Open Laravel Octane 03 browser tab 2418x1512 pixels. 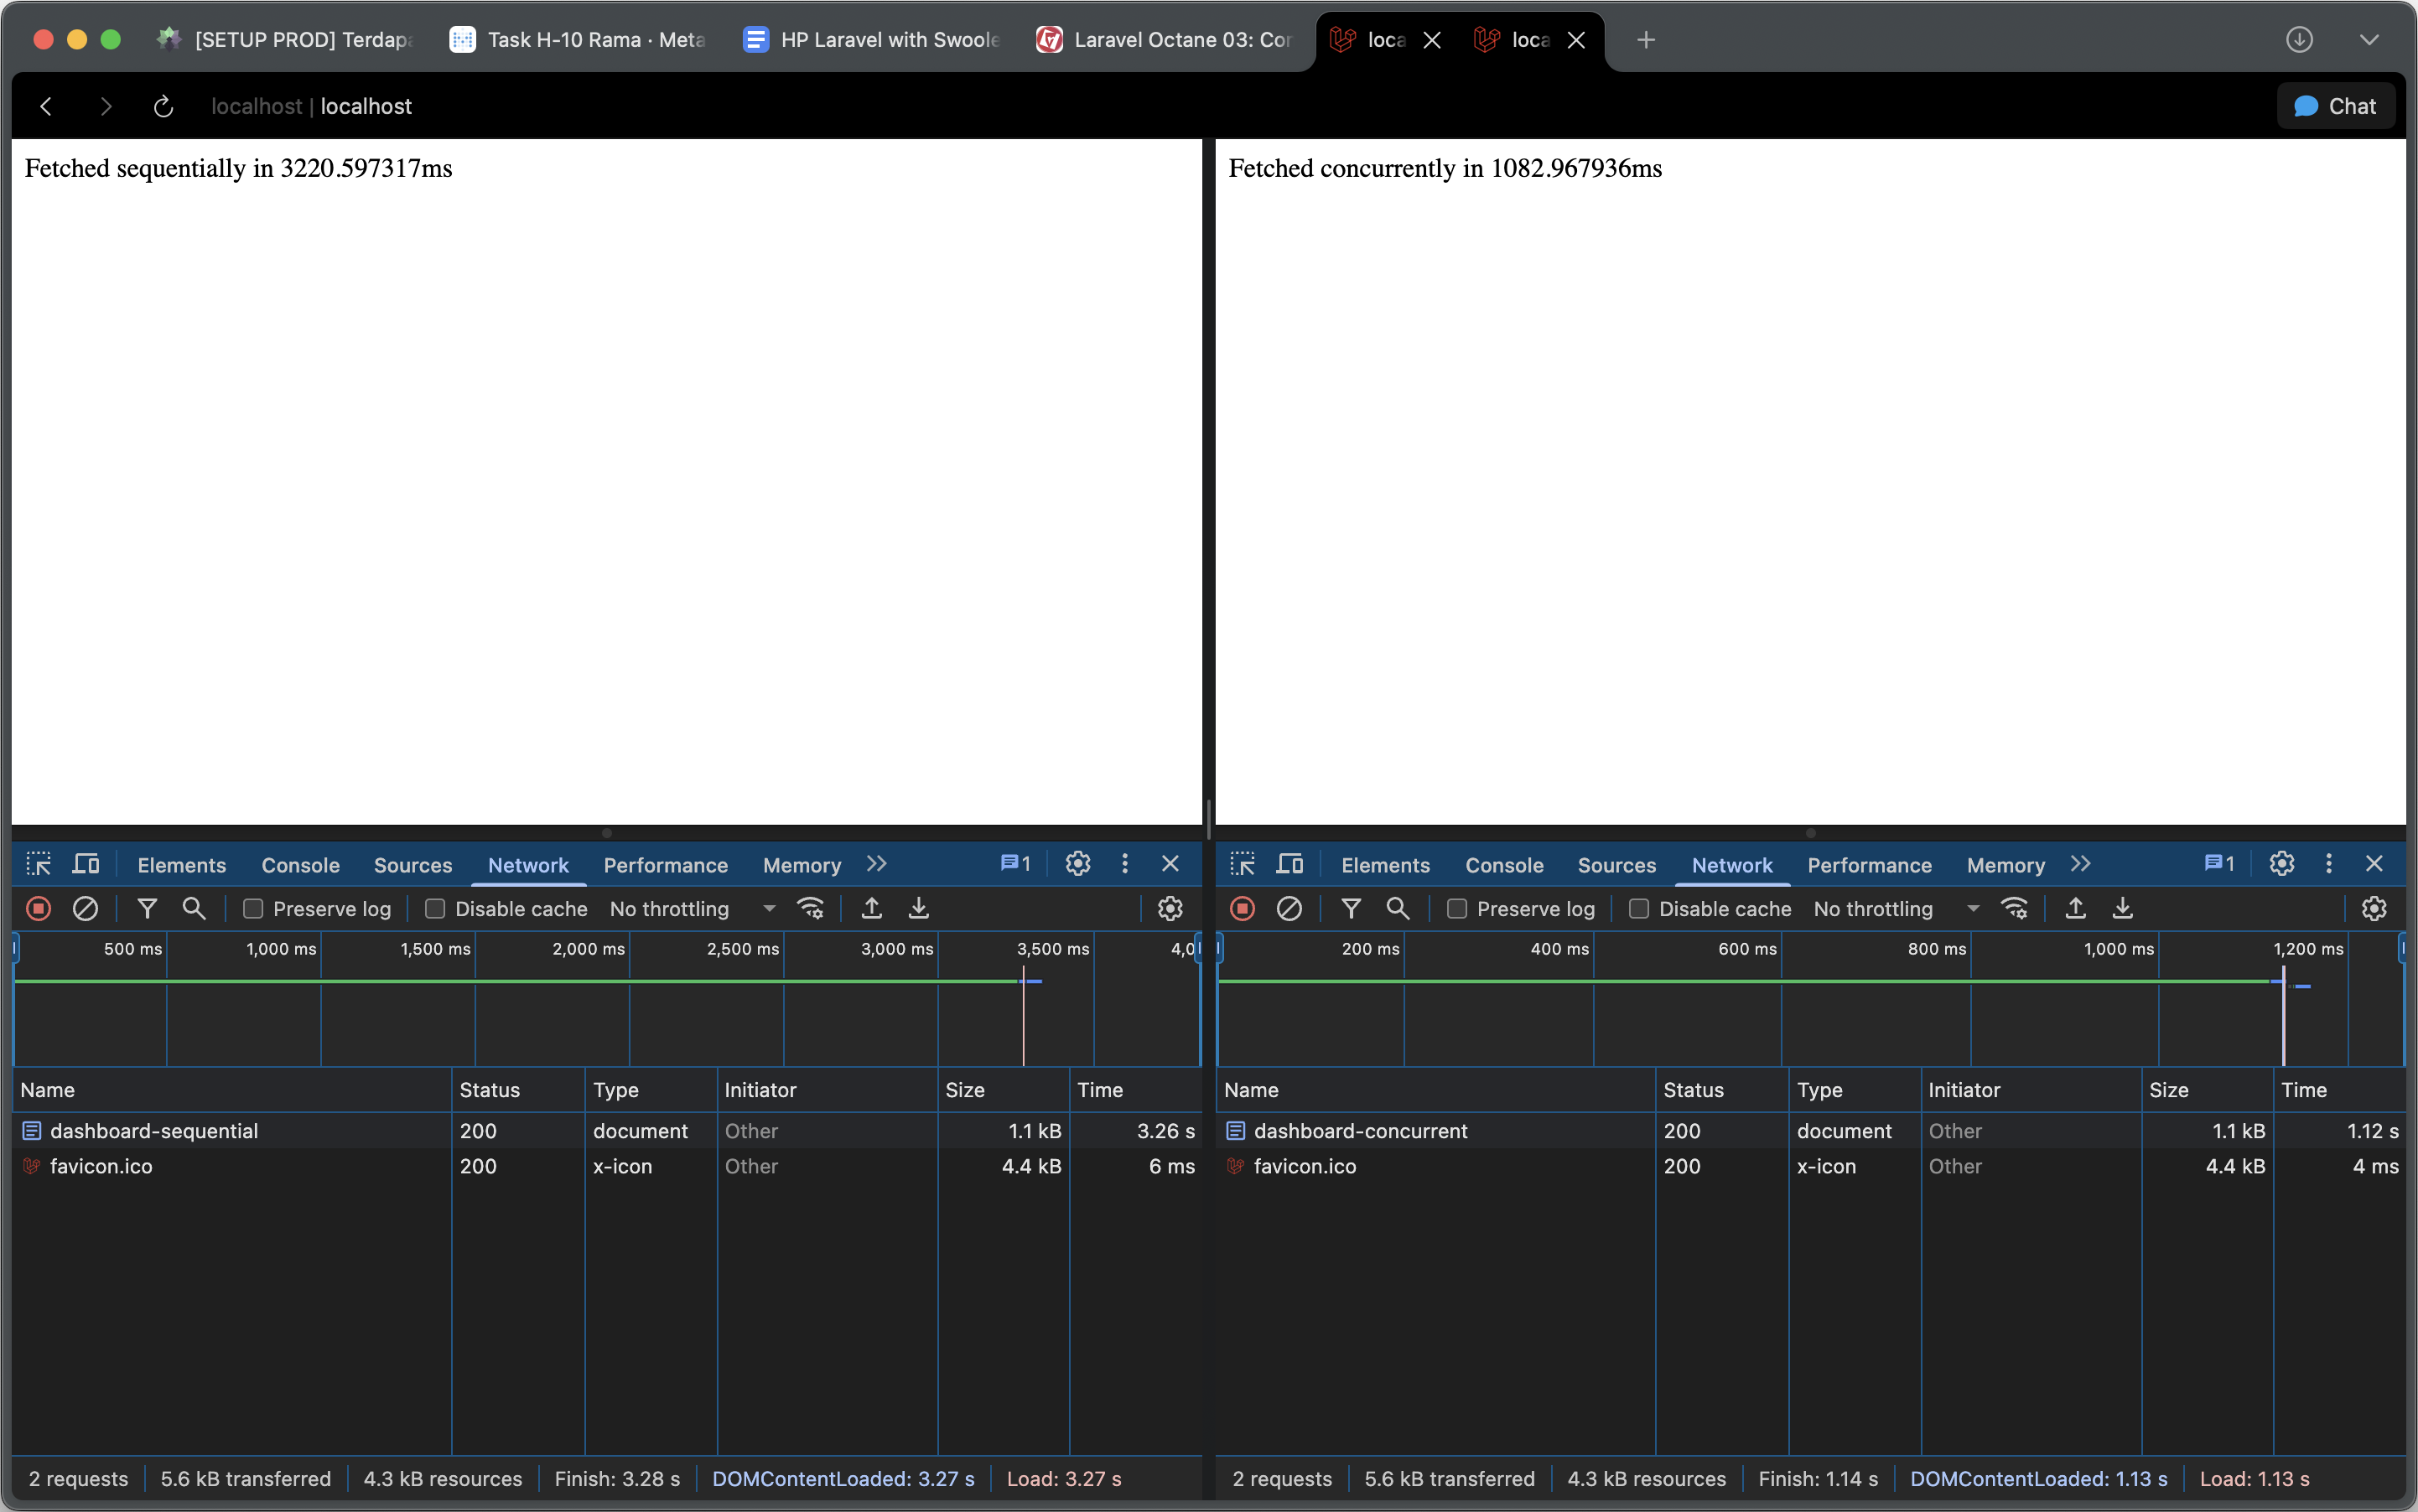[x=1164, y=40]
